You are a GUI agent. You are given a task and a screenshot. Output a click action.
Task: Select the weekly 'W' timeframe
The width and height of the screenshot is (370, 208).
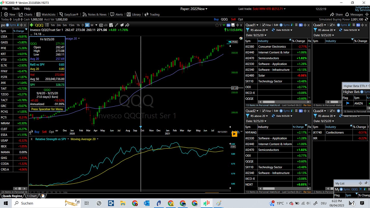click(x=87, y=25)
